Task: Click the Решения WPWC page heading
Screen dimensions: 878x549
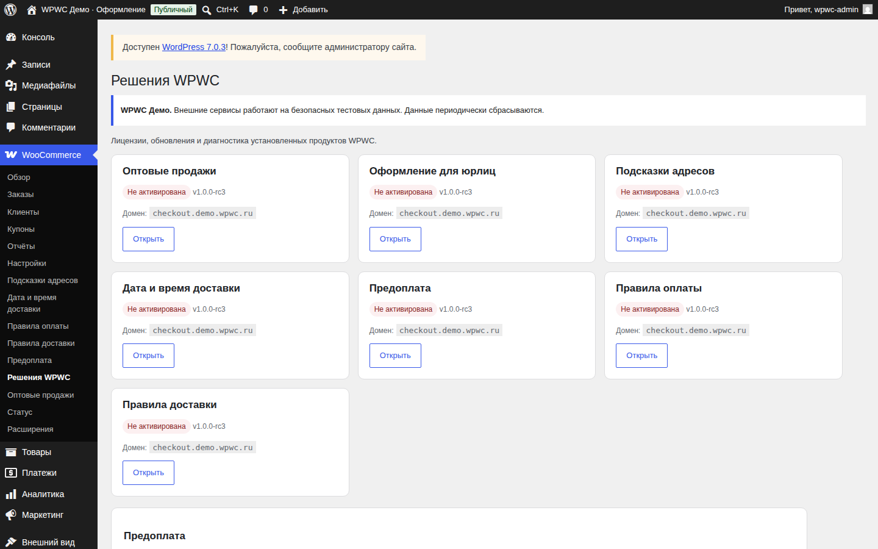Action: (x=165, y=81)
